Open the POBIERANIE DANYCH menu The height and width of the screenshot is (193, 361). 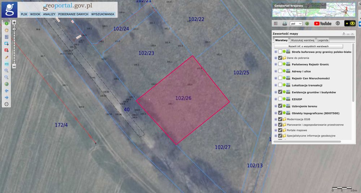click(73, 14)
